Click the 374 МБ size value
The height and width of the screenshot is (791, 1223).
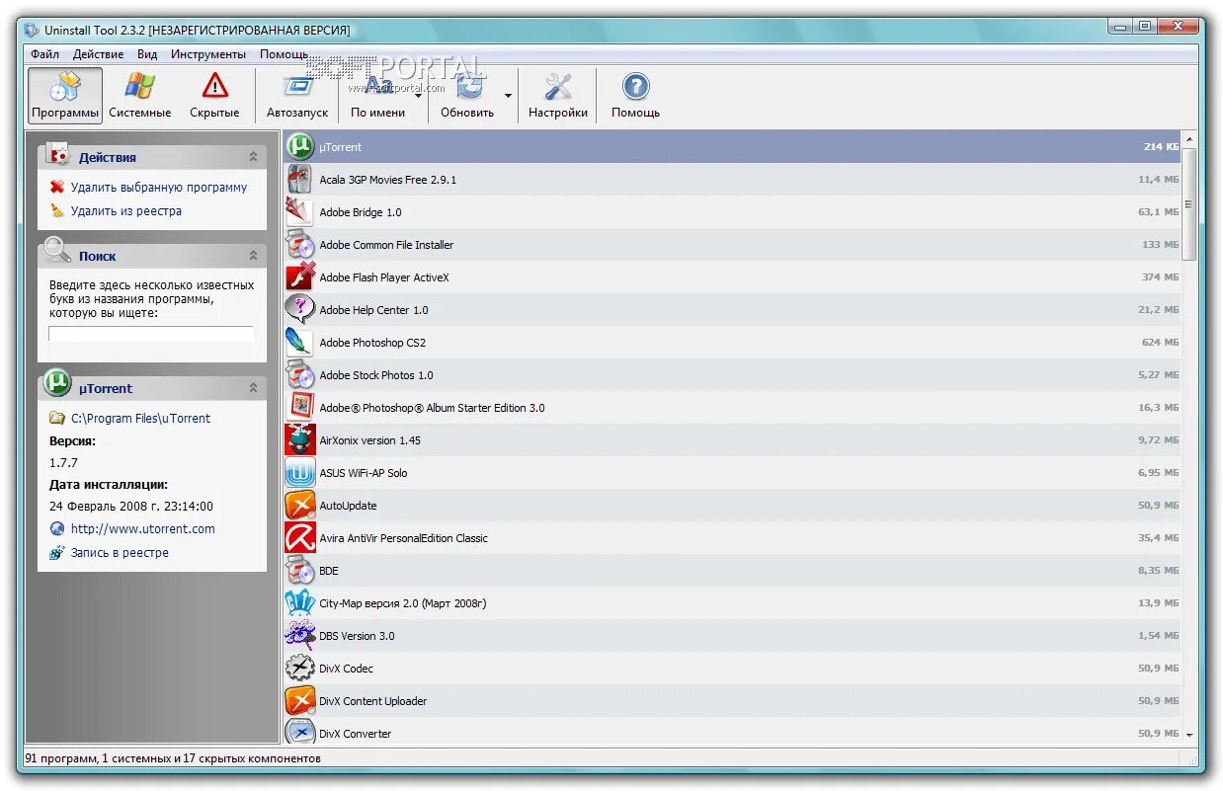point(1160,277)
